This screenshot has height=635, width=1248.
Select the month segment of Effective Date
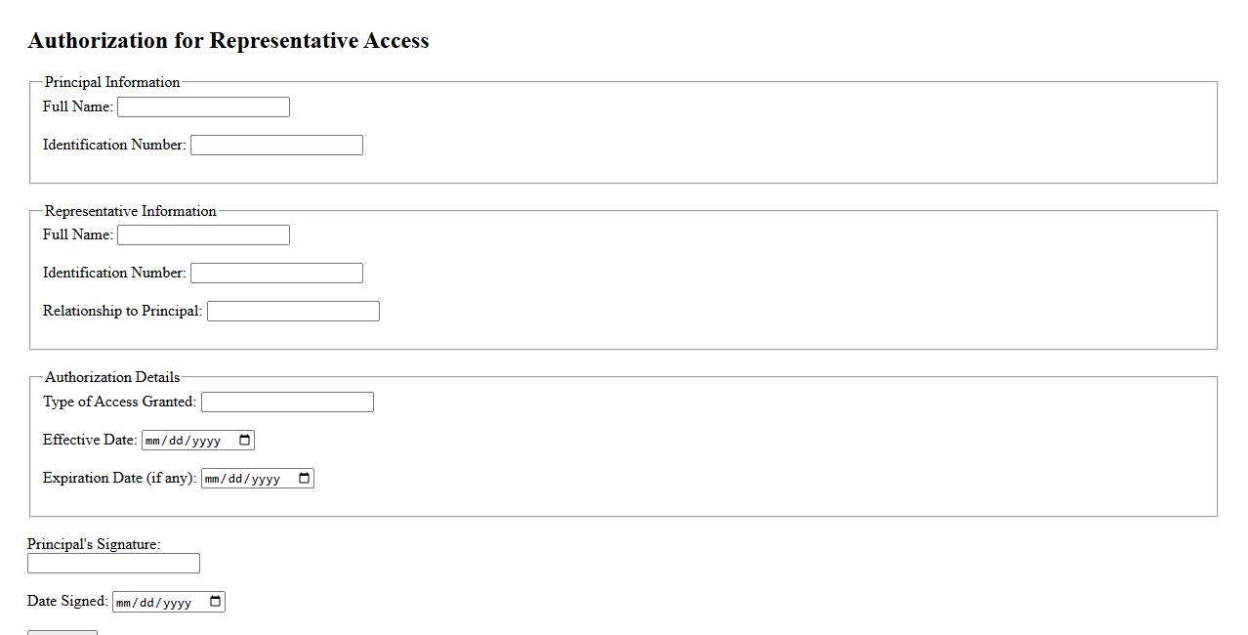pos(152,441)
